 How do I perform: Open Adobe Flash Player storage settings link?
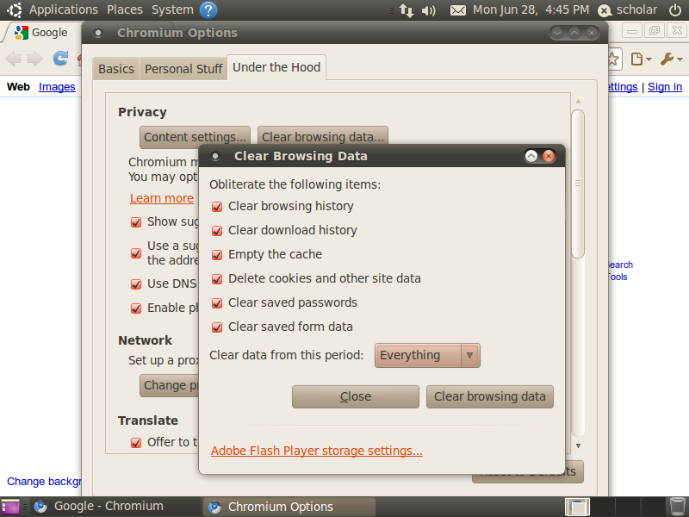pyautogui.click(x=317, y=451)
